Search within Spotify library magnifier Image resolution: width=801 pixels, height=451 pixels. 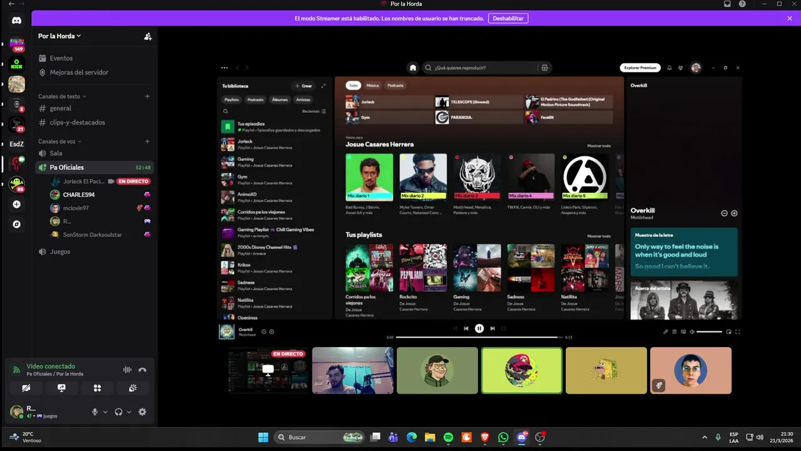click(x=226, y=111)
